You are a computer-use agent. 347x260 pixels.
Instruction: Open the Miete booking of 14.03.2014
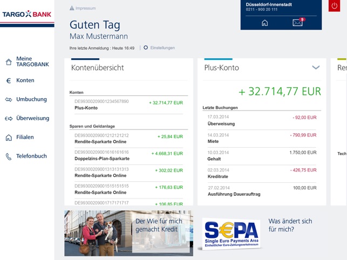click(x=262, y=138)
